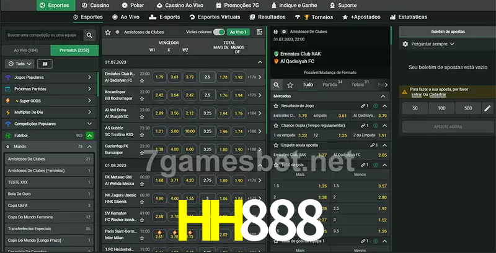Click the pencil edit stakes icon

(487, 108)
